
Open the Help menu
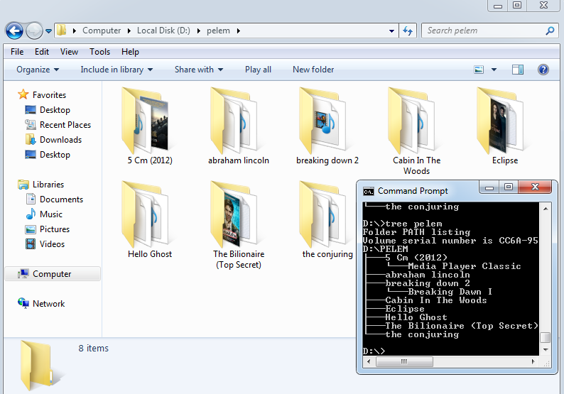point(130,52)
